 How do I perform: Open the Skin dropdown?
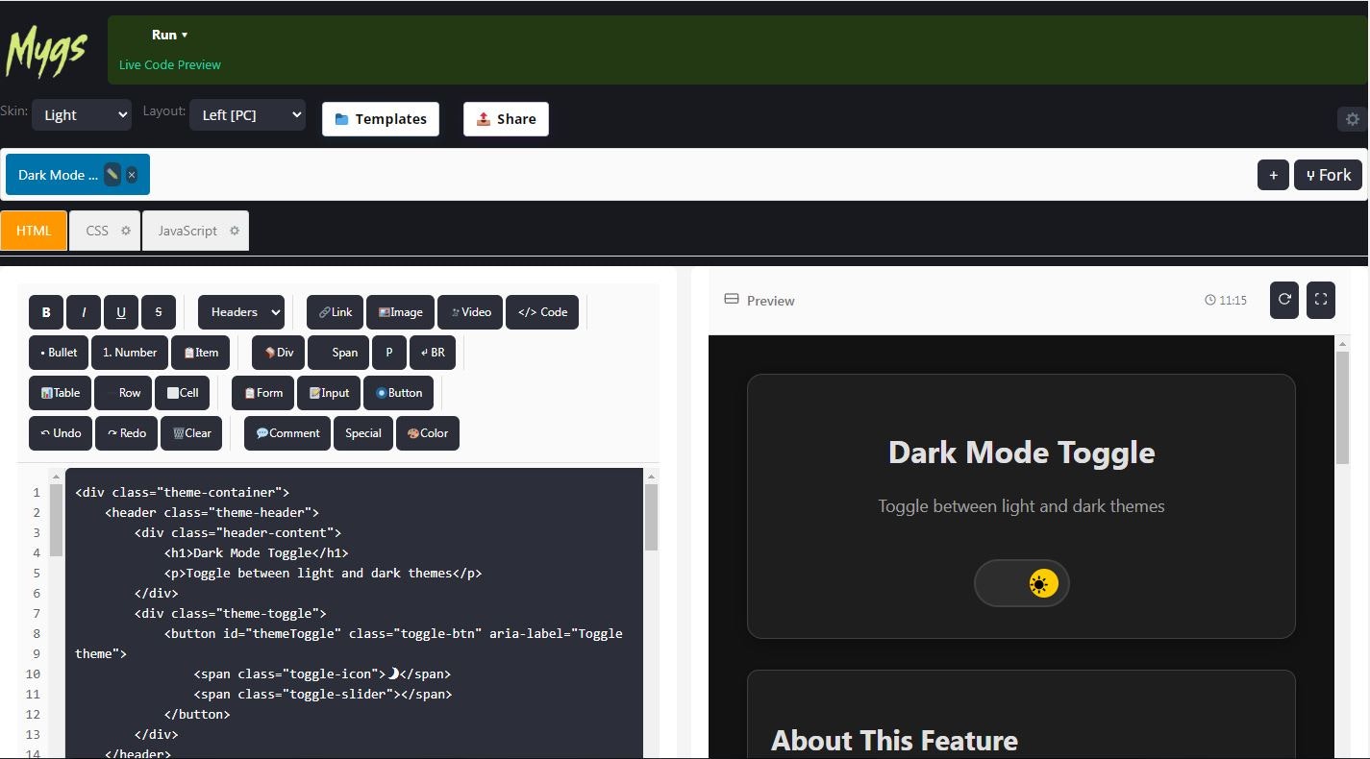pyautogui.click(x=82, y=115)
